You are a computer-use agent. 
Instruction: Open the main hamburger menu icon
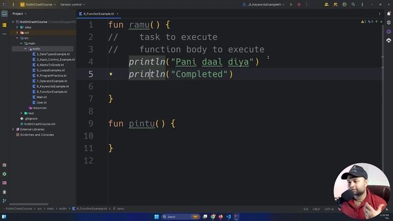click(14, 4)
